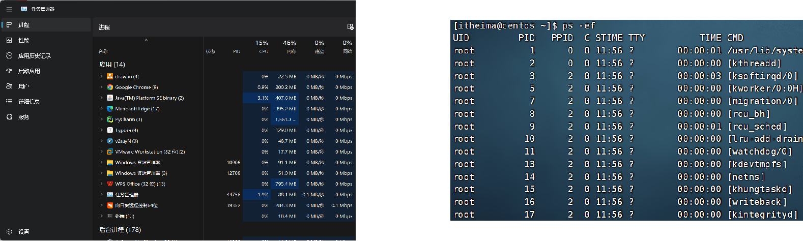Sort by the 0% 磁盘 column header
The height and width of the screenshot is (241, 803).
click(x=319, y=46)
